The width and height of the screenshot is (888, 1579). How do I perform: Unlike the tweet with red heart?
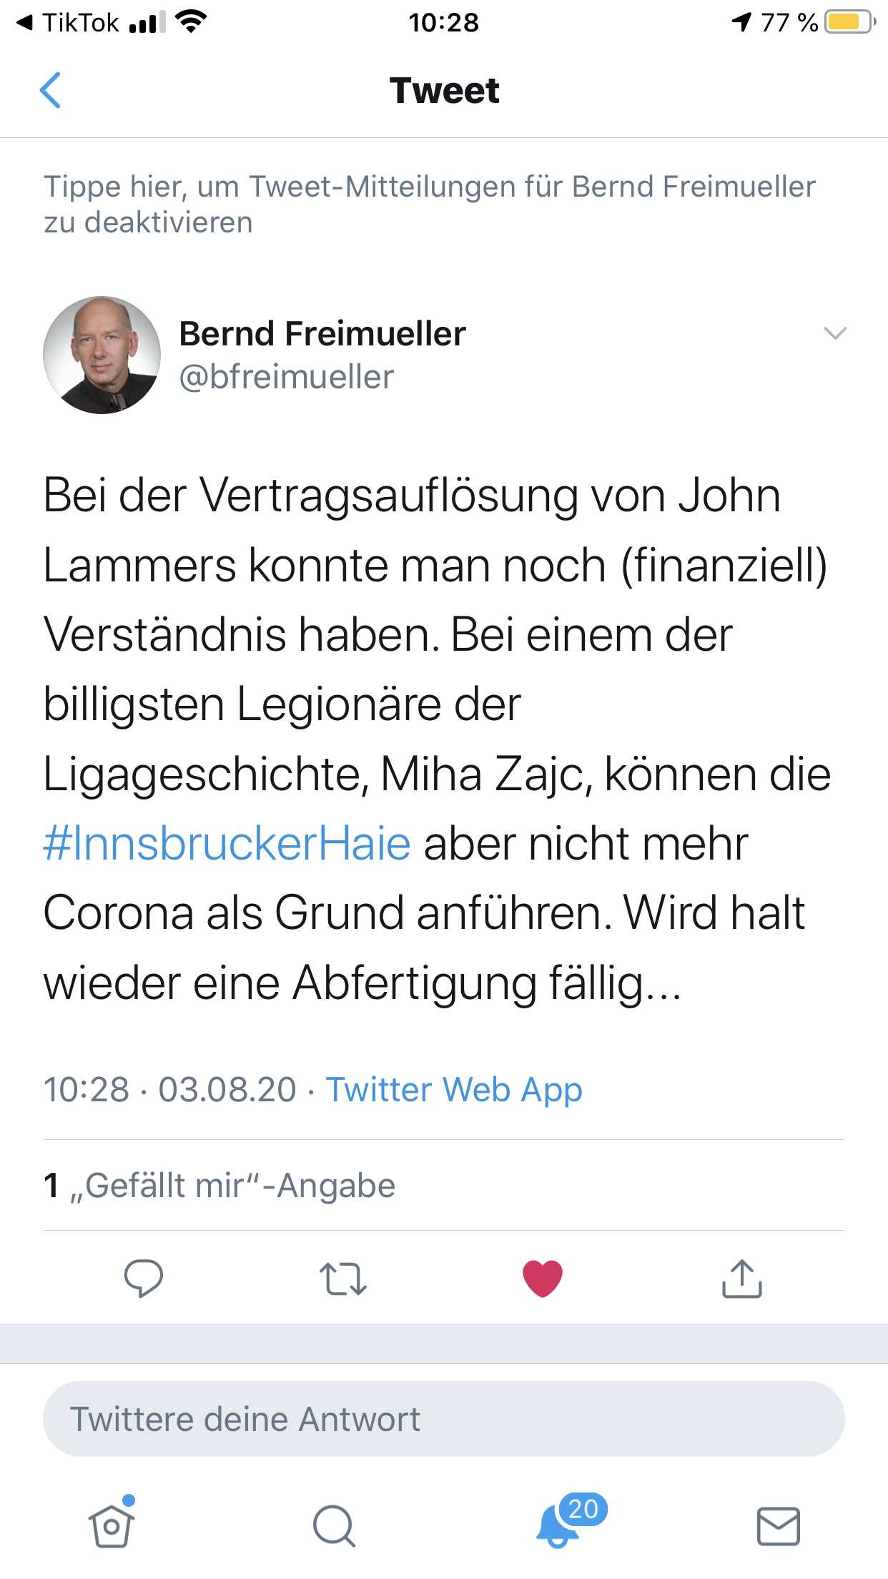543,1278
